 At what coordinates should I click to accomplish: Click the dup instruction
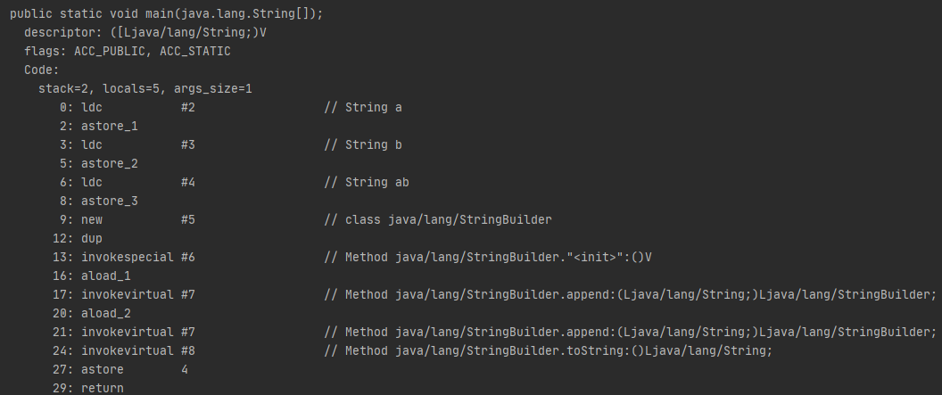92,238
